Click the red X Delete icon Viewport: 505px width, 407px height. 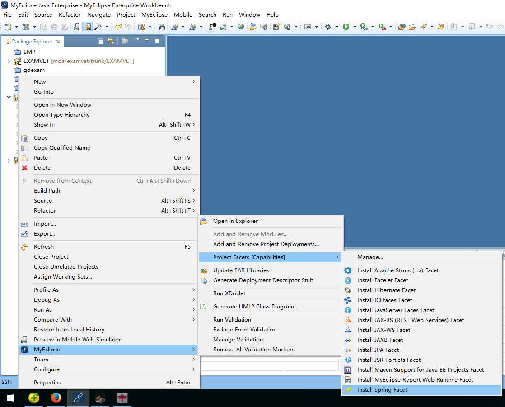pyautogui.click(x=24, y=168)
